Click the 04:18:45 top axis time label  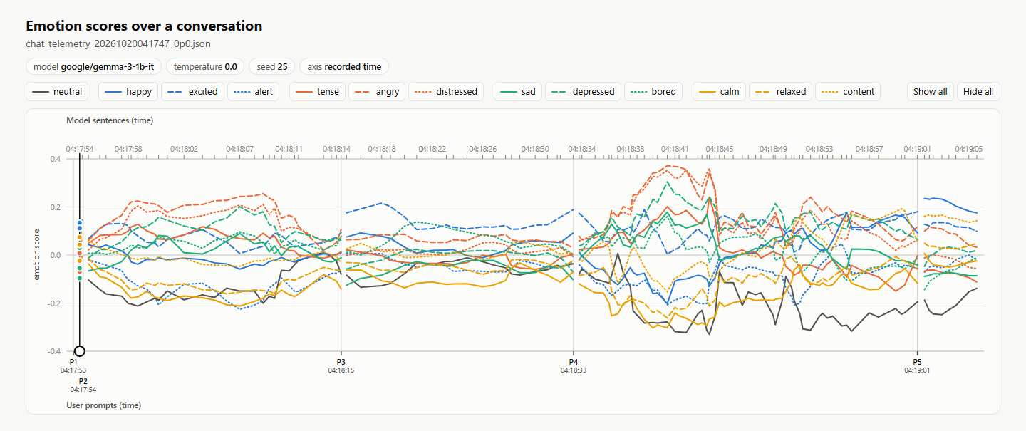720,149
